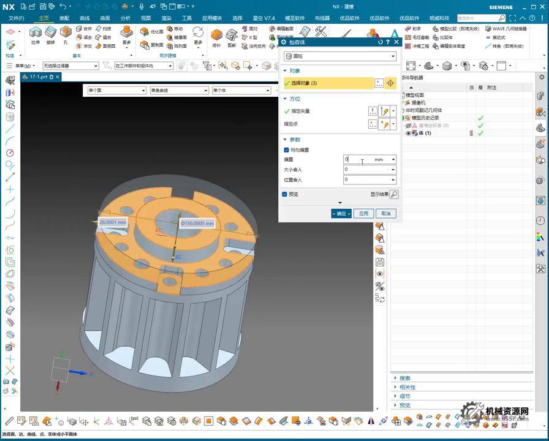Click the 取消 button in dialog
549x441 pixels.
385,213
